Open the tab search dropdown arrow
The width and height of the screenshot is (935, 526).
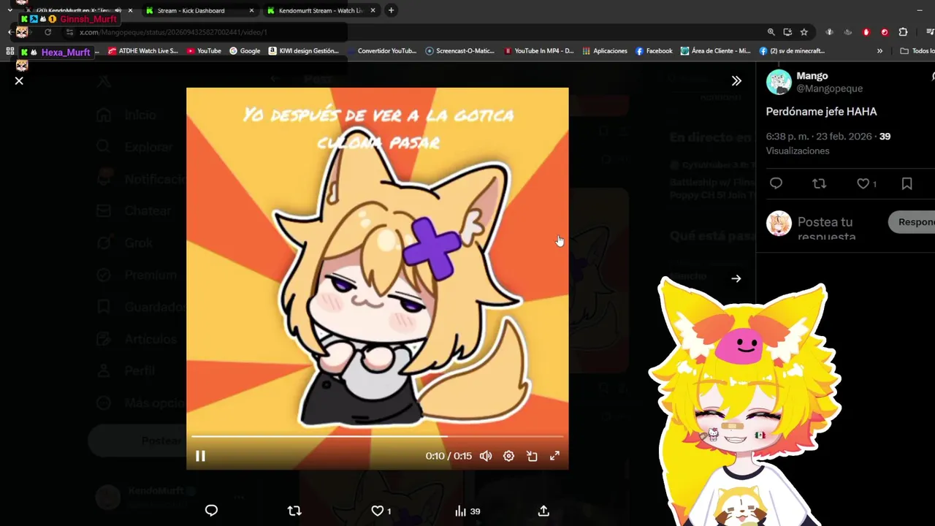coord(9,11)
